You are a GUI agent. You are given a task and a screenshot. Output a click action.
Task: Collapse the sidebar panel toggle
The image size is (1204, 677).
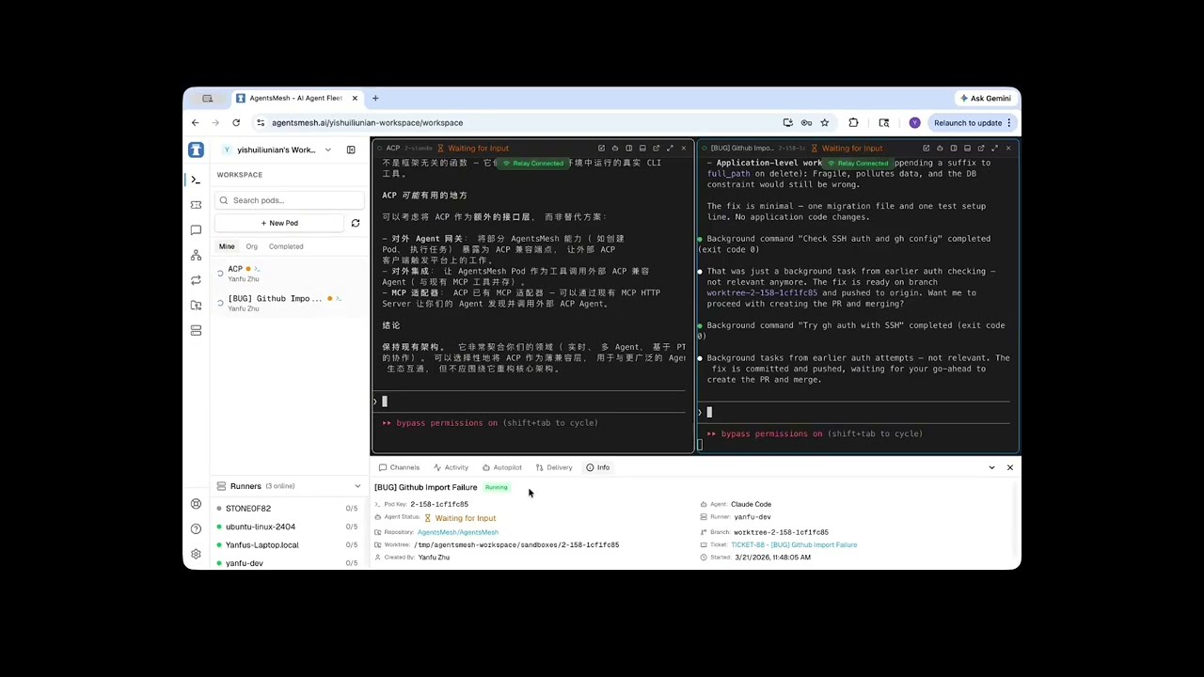click(351, 150)
